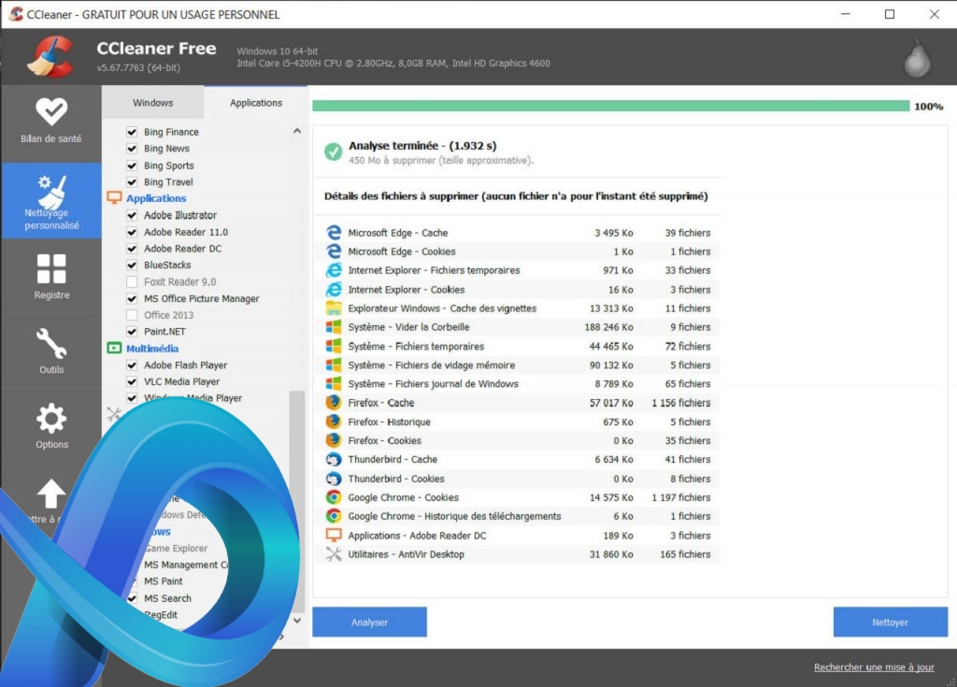The height and width of the screenshot is (687, 957).
Task: Click folder icon for Explorateur Windows row
Action: coord(334,308)
